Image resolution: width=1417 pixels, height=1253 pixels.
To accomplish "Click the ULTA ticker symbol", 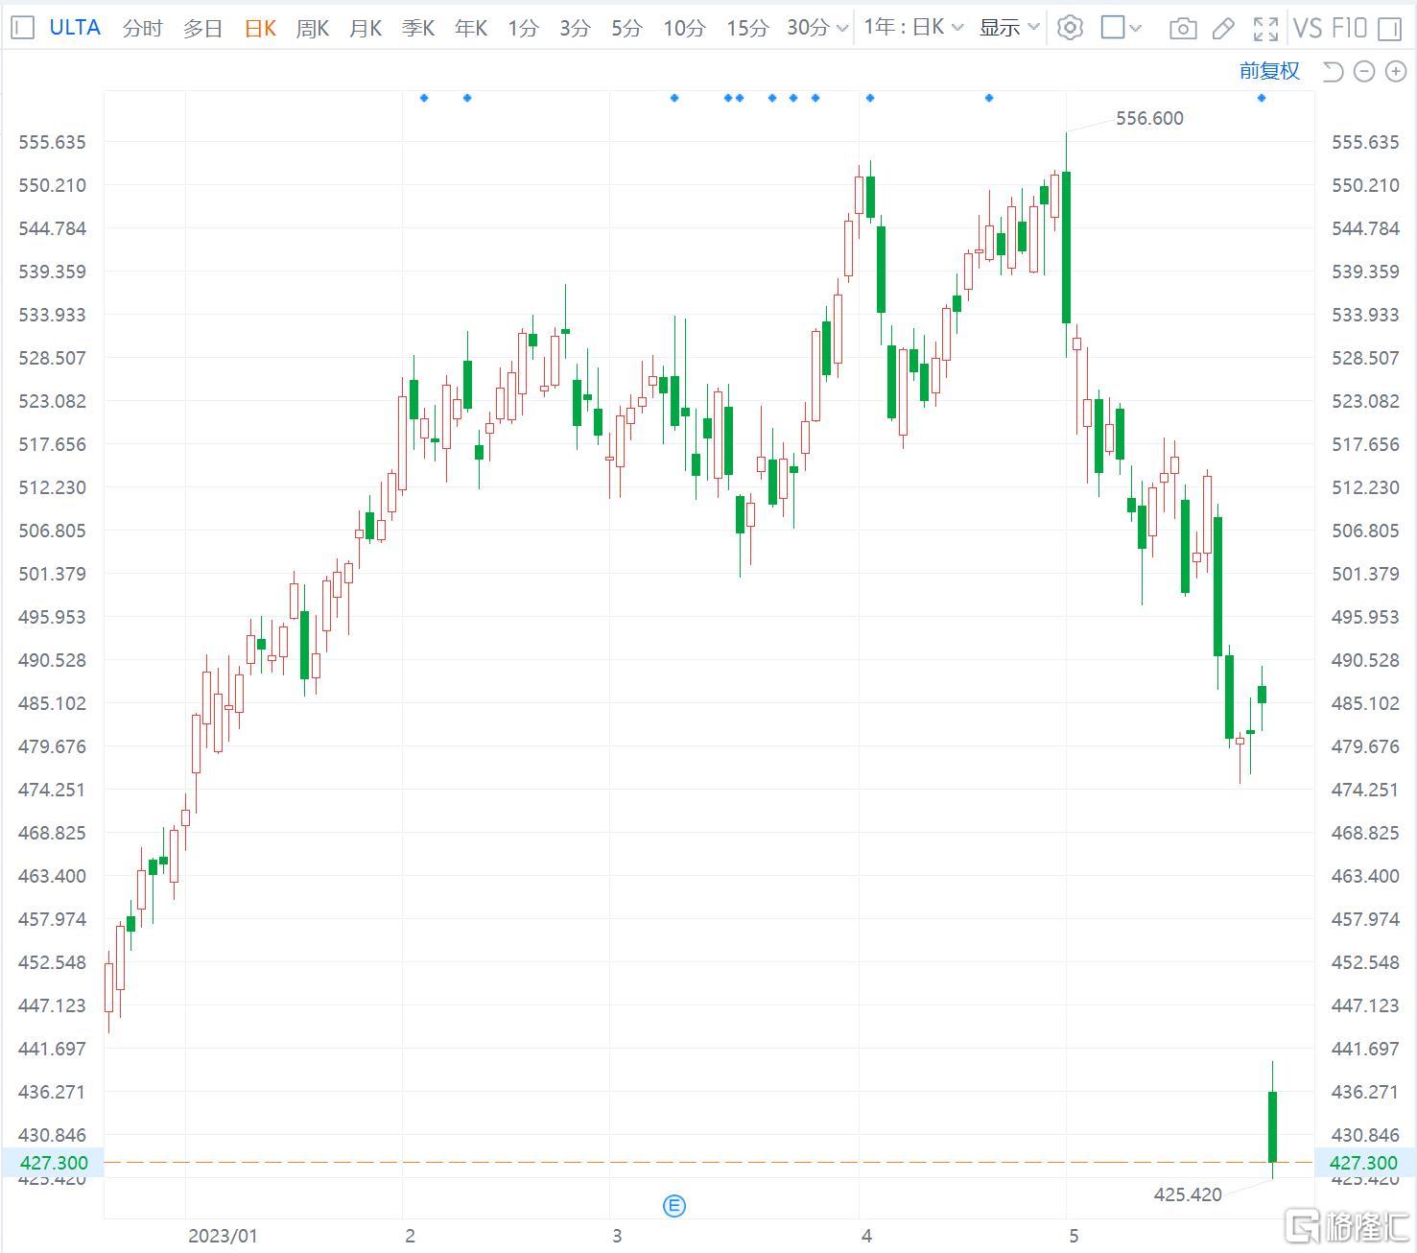I will [75, 28].
